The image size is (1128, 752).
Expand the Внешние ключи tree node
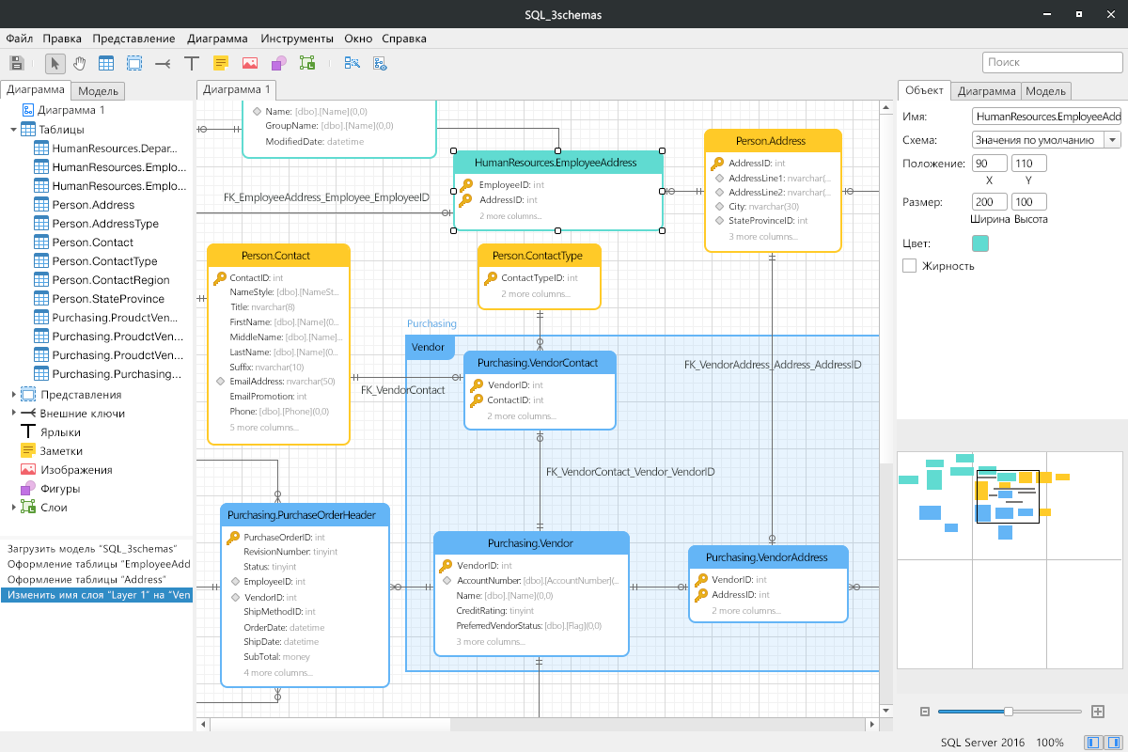click(x=13, y=414)
